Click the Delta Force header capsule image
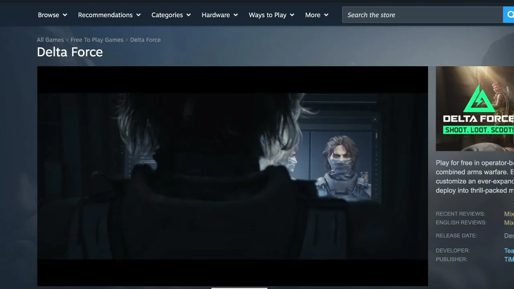 pyautogui.click(x=475, y=109)
